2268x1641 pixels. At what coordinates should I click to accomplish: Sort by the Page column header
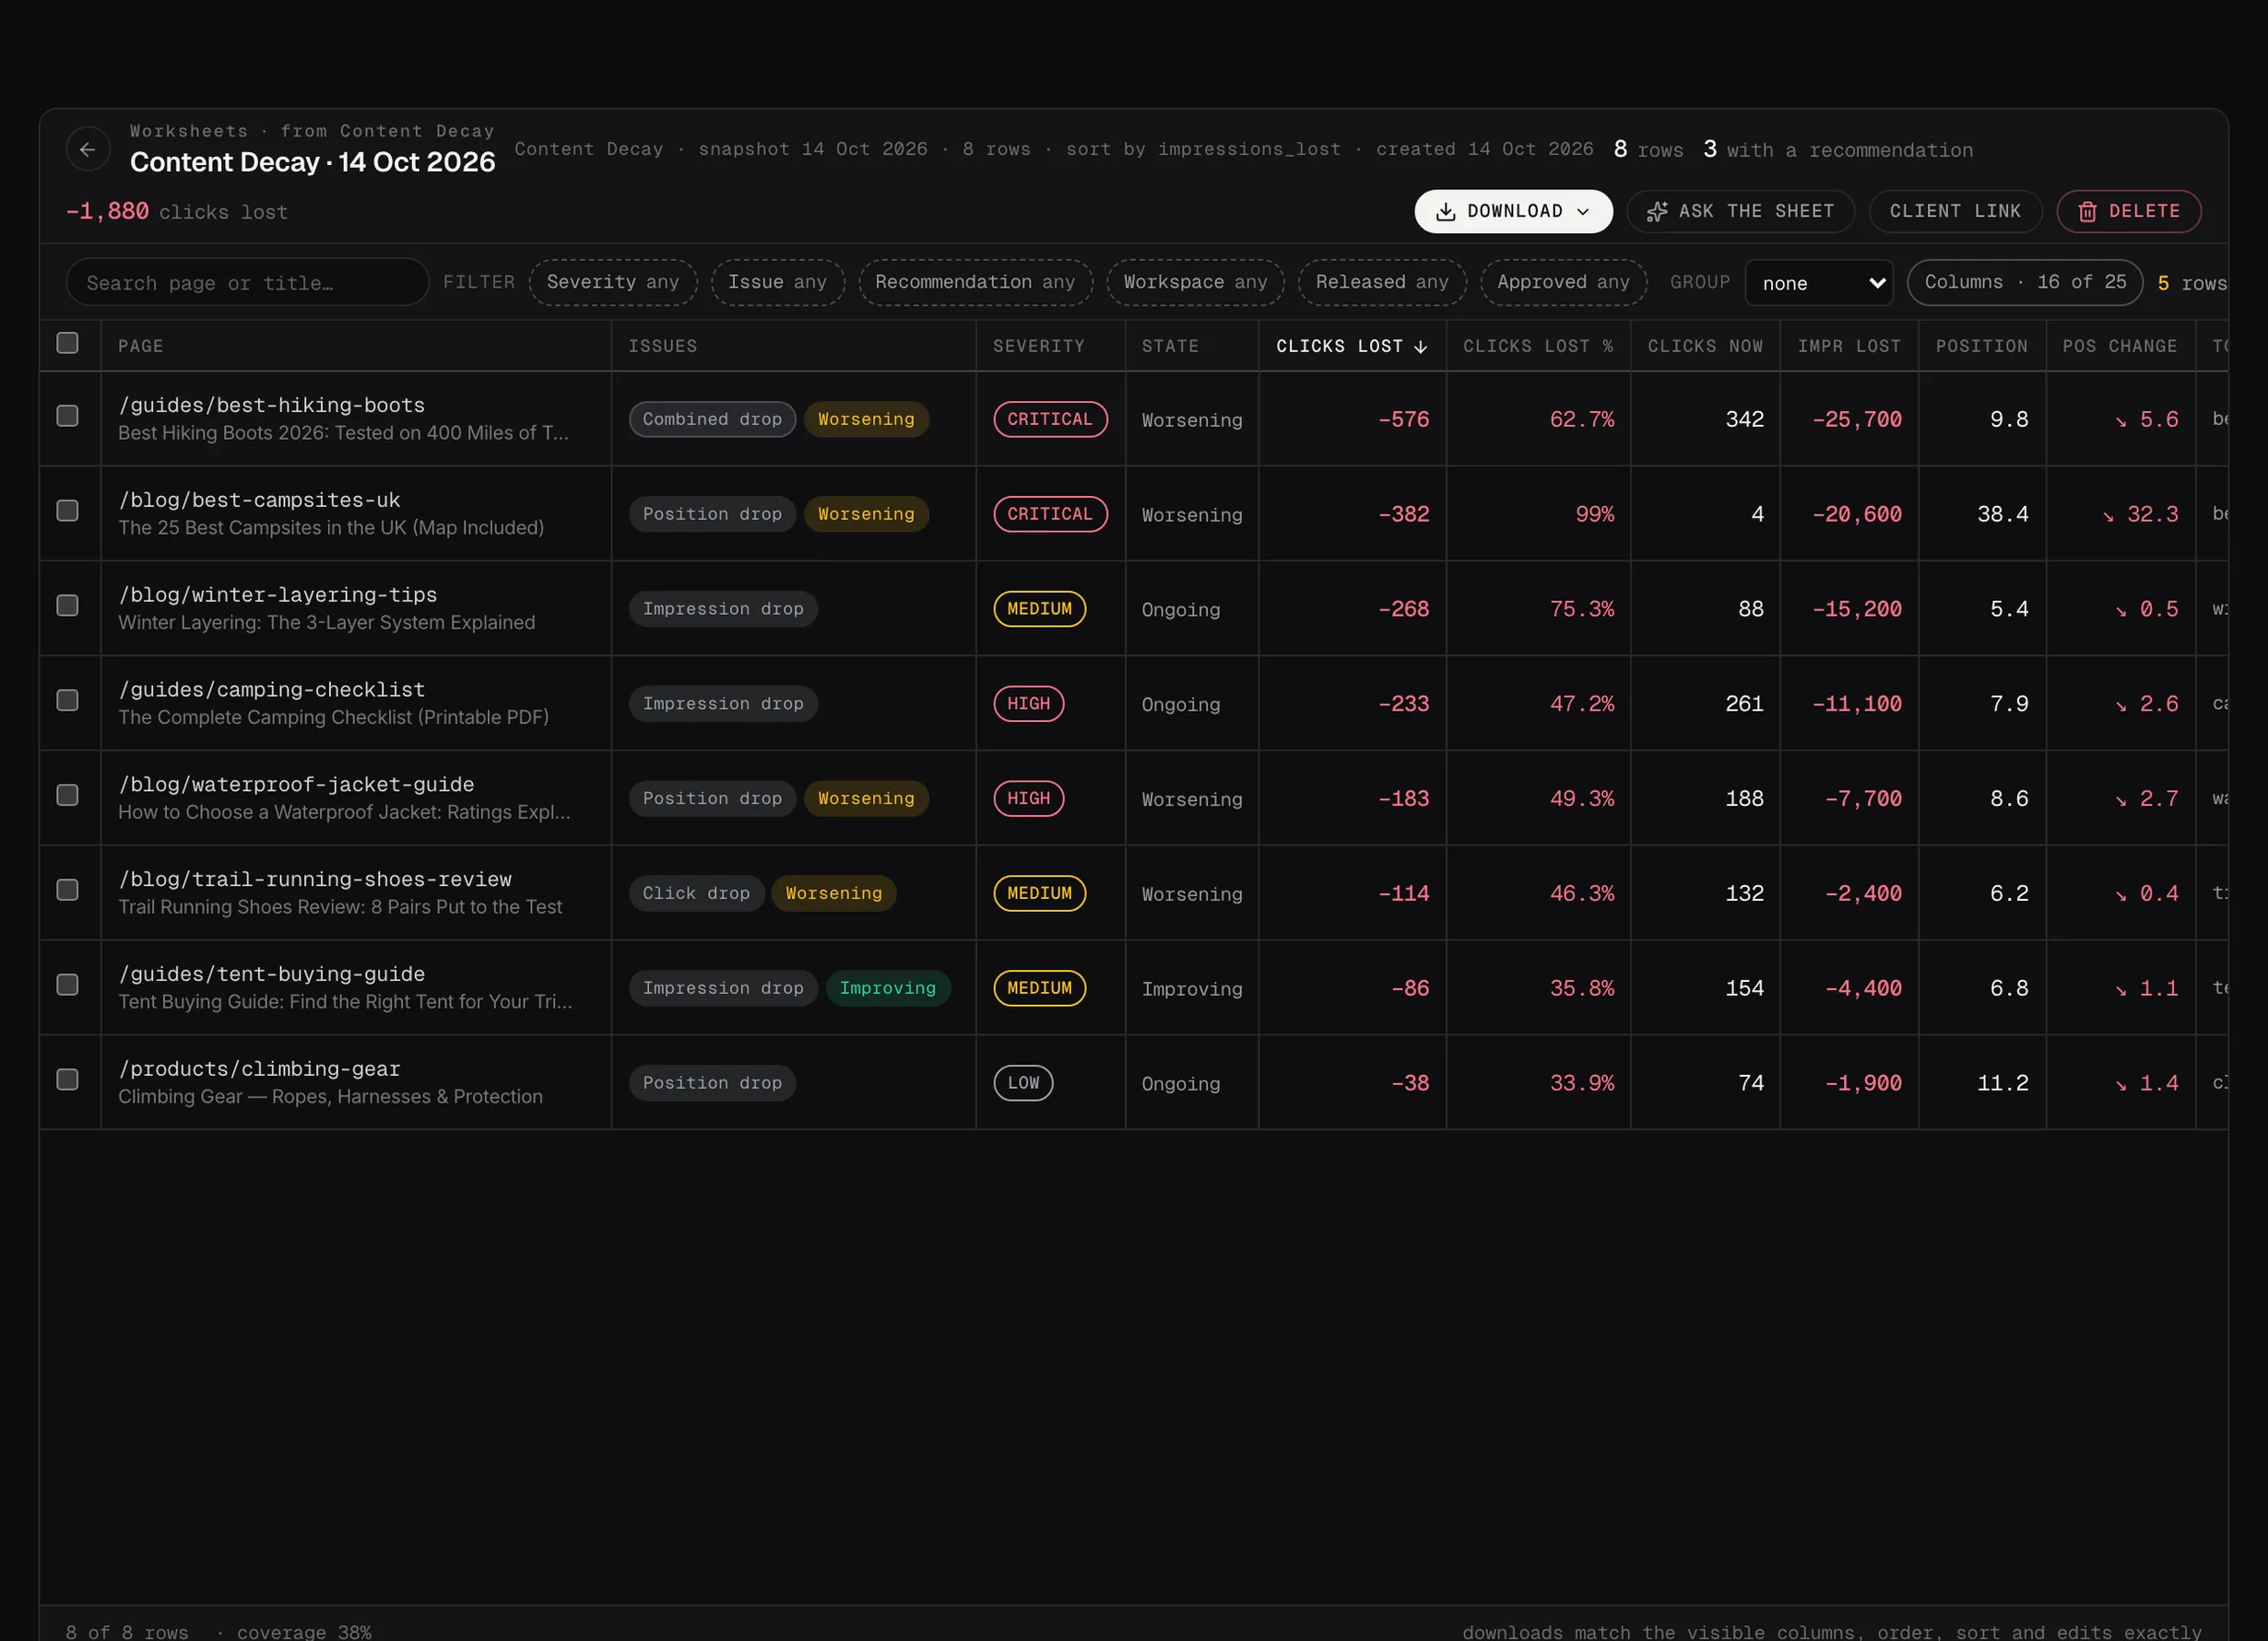click(356, 347)
